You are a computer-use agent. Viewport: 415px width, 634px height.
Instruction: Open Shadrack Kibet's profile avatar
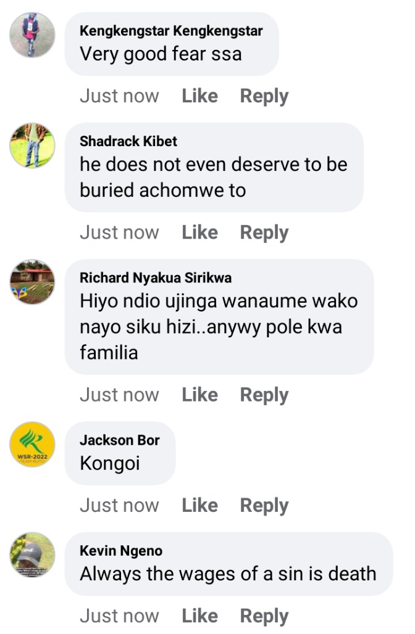(32, 145)
